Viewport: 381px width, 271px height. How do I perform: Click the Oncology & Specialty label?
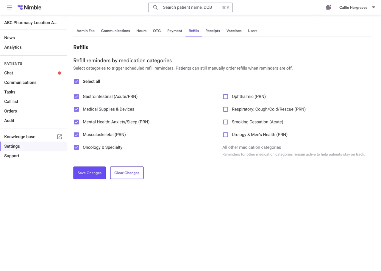[x=103, y=147]
